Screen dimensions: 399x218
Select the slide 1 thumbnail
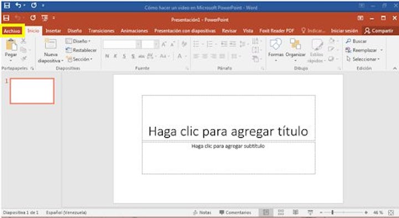pos(32,91)
